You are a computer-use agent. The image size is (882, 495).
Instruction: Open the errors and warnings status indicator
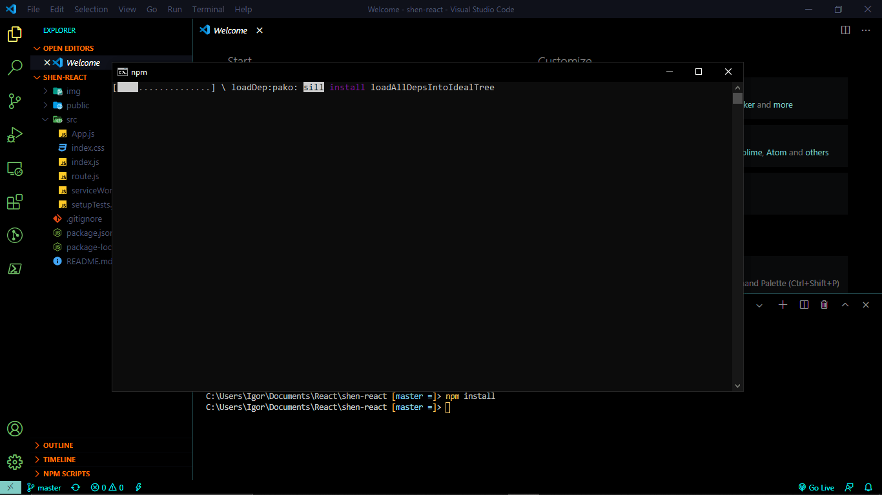(x=107, y=488)
